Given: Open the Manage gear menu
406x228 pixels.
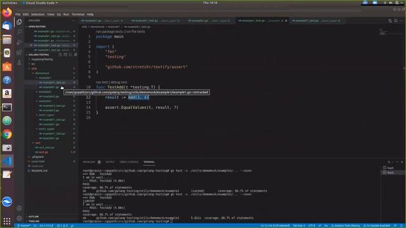Looking at the screenshot, I should tap(19, 218).
